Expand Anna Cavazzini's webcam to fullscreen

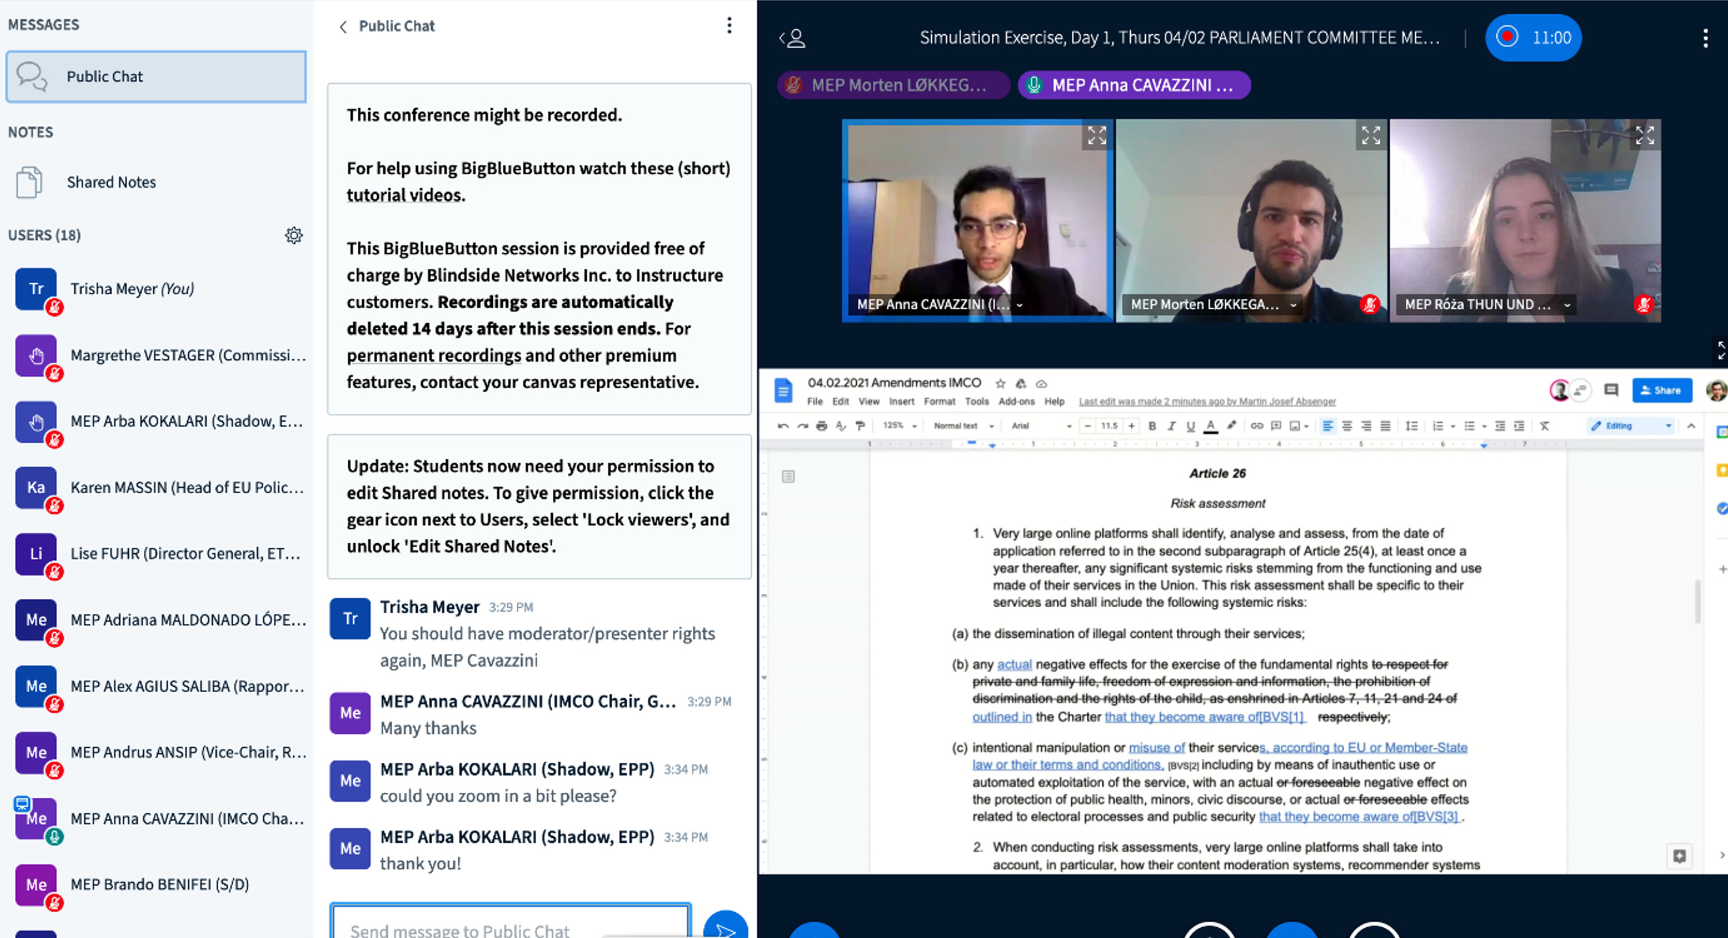click(x=1096, y=136)
